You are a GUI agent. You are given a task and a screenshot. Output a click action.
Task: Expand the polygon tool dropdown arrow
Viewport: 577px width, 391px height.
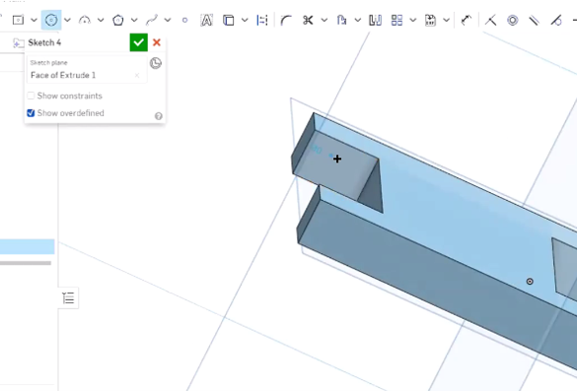(134, 20)
